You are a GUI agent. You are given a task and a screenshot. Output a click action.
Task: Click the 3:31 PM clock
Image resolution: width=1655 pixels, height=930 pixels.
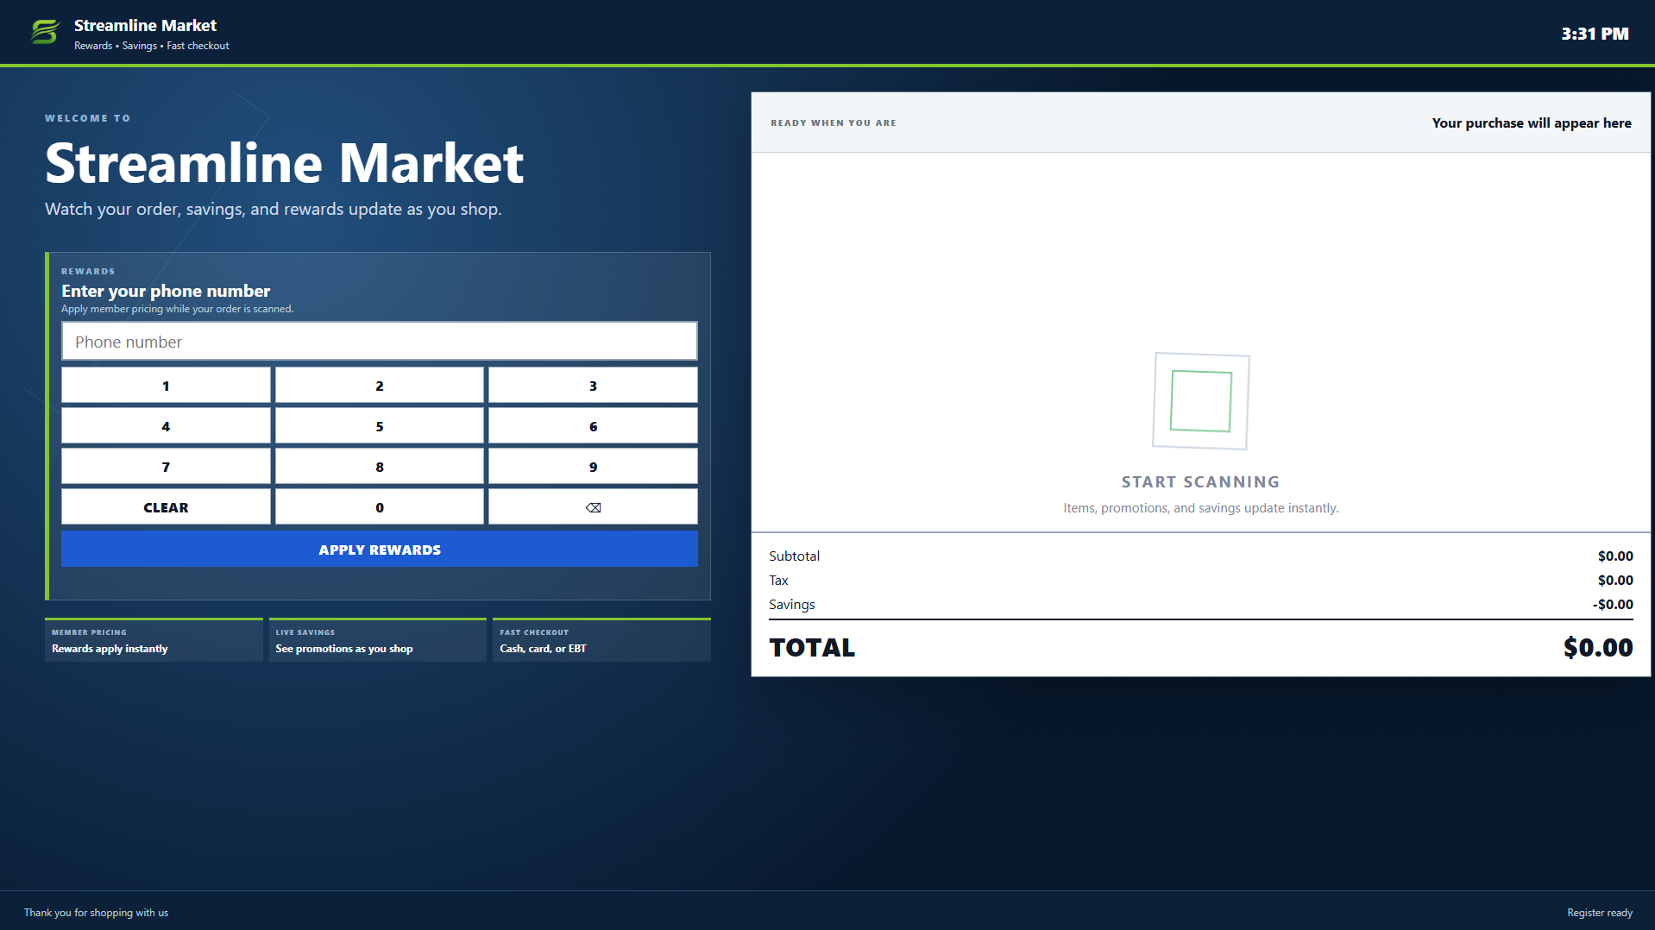[1595, 34]
